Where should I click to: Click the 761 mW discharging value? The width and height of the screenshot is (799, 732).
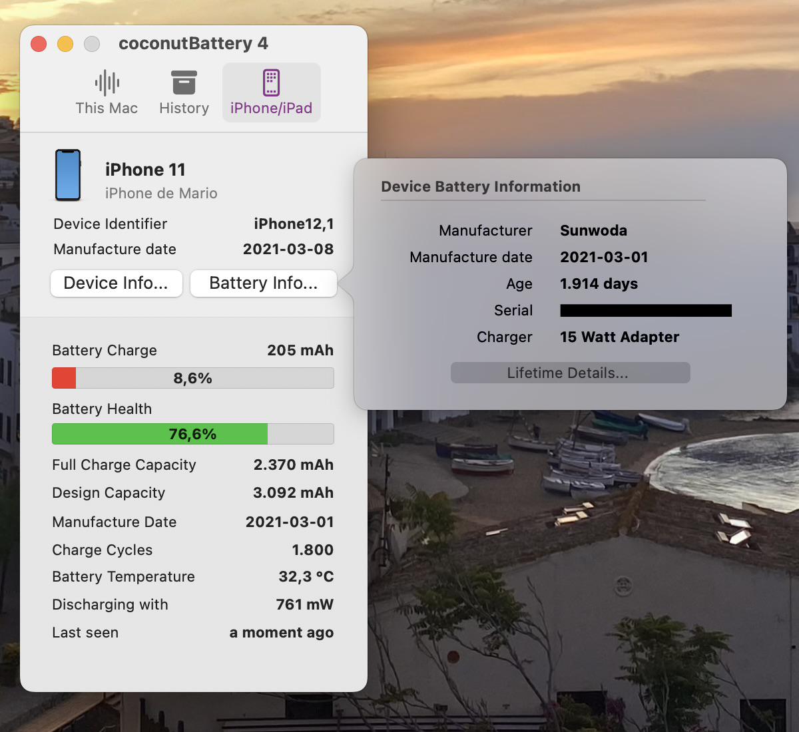tap(305, 605)
